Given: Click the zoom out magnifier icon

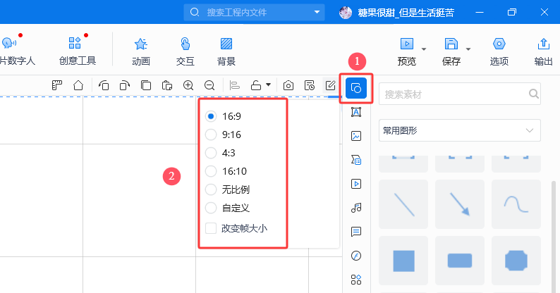Looking at the screenshot, I should pos(209,85).
